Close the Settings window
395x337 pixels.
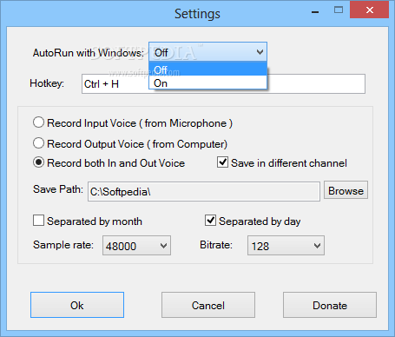(x=369, y=10)
